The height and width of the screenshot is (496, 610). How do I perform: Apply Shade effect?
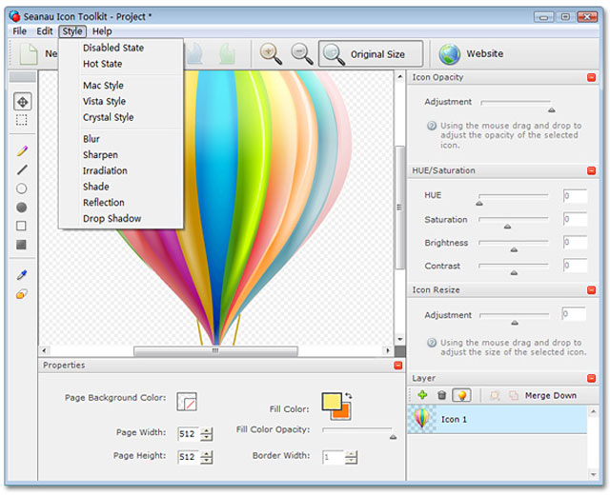pyautogui.click(x=95, y=187)
